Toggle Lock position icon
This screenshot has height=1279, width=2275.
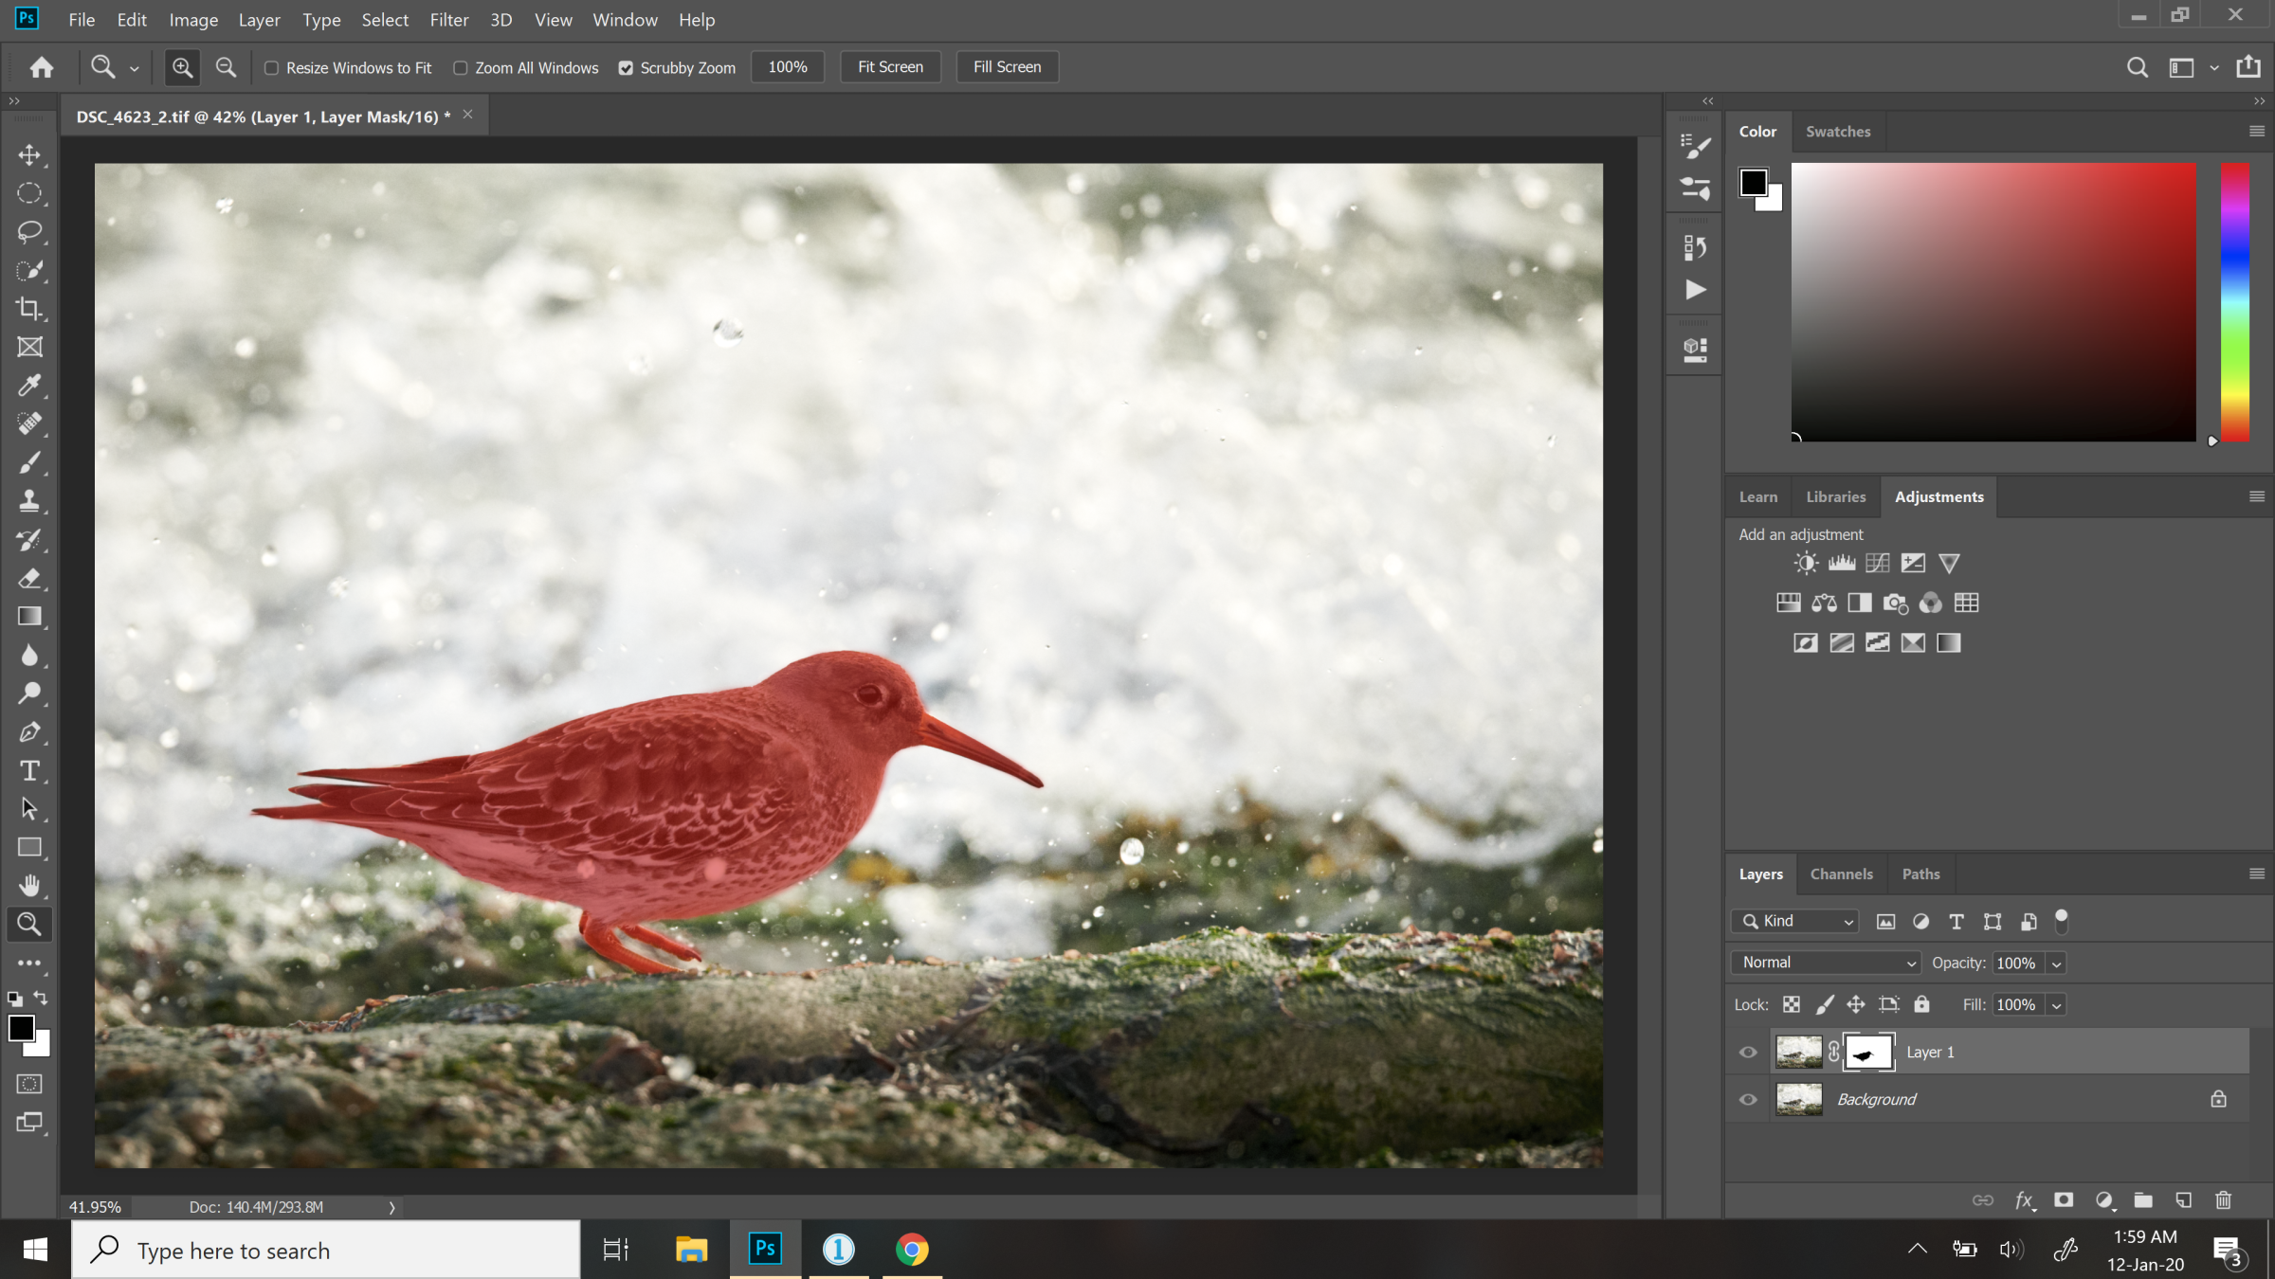[x=1856, y=1005]
